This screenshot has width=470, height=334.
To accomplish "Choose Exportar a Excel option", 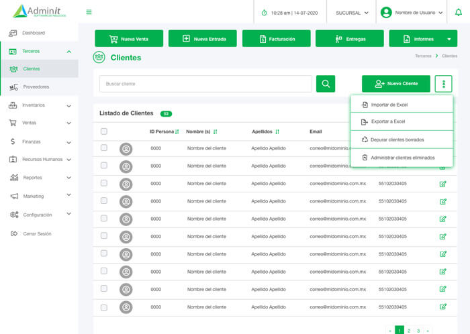I will (387, 121).
